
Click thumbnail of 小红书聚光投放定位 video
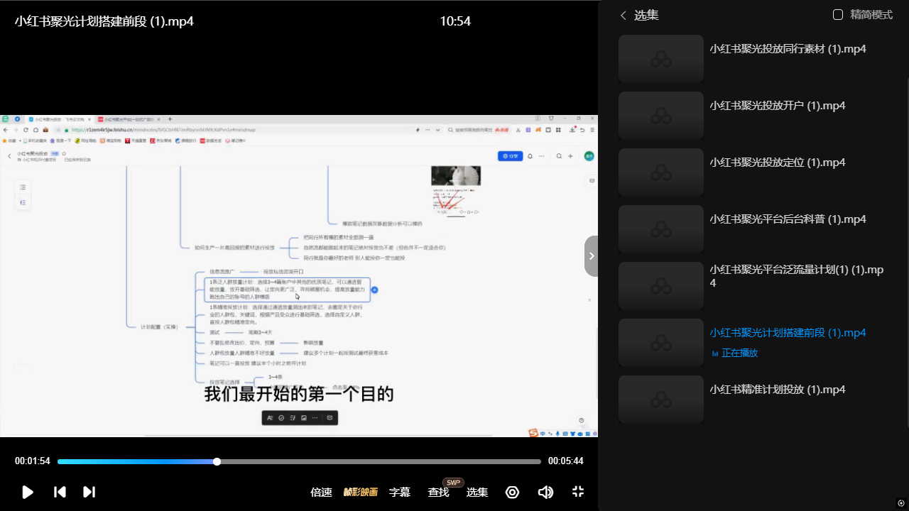pos(661,172)
